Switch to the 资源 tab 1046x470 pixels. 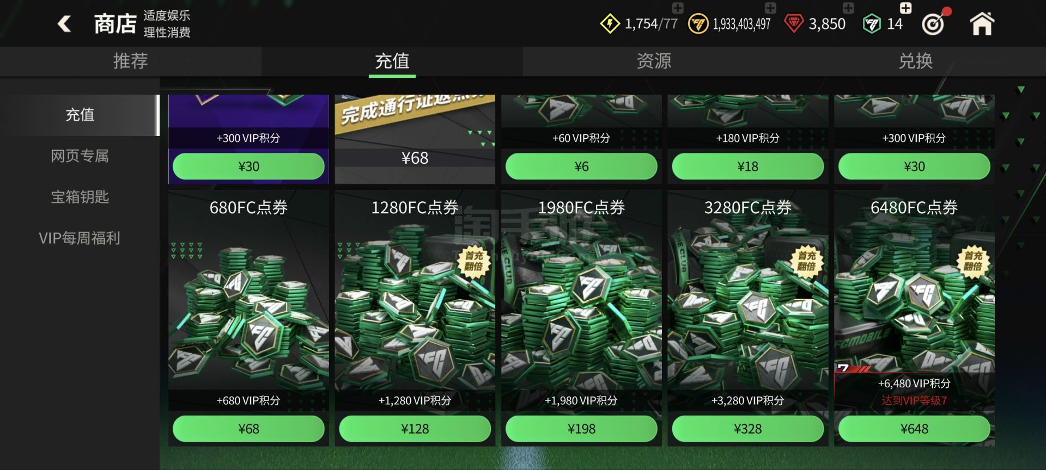pos(654,61)
